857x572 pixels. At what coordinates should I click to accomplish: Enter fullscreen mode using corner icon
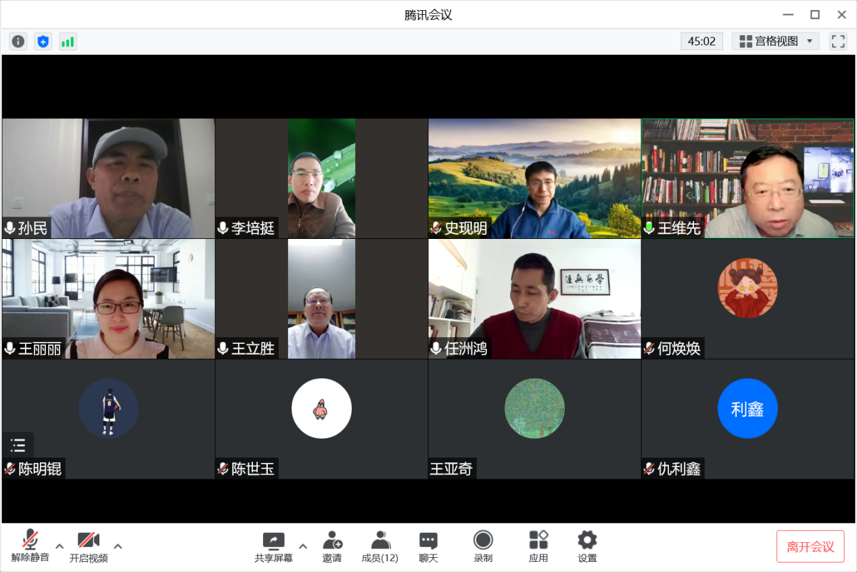[838, 41]
